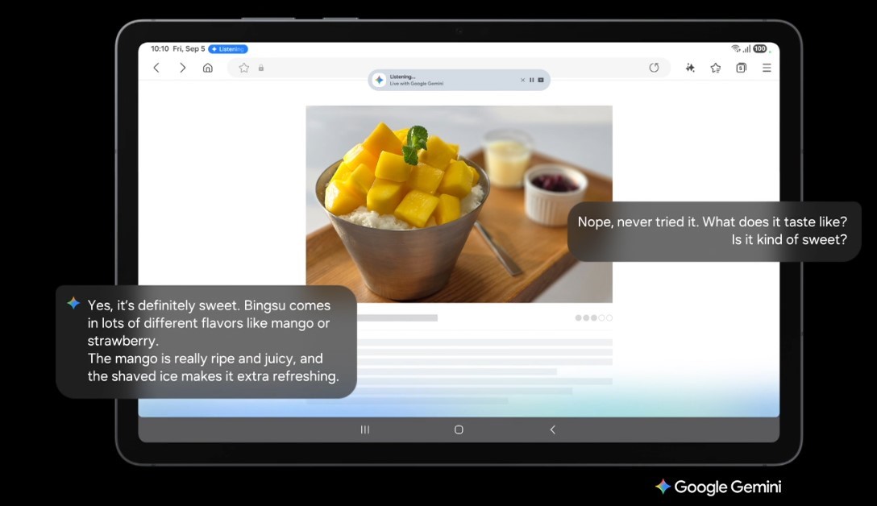
Task: Click the padlock site security icon
Action: 261,68
